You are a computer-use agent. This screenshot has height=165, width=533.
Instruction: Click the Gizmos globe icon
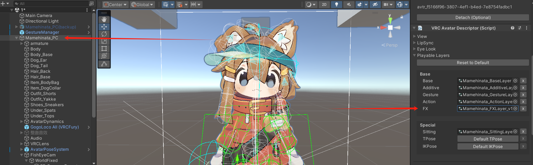point(400,4)
